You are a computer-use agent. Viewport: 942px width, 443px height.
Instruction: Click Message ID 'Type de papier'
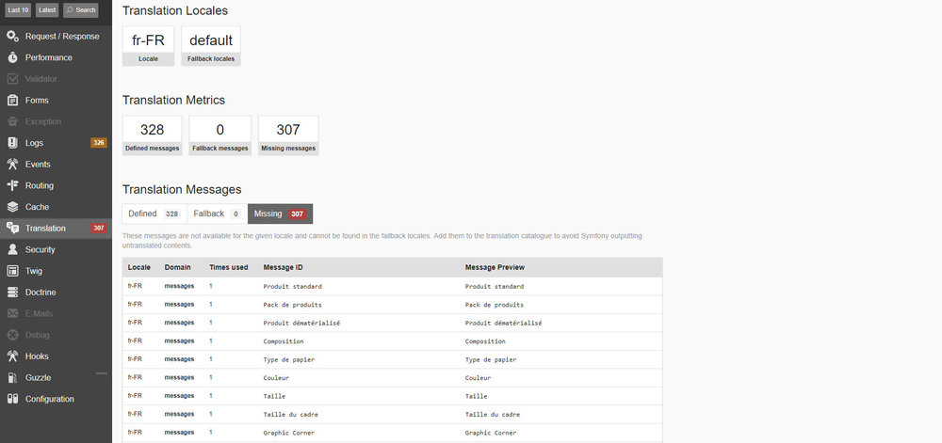[x=289, y=359]
